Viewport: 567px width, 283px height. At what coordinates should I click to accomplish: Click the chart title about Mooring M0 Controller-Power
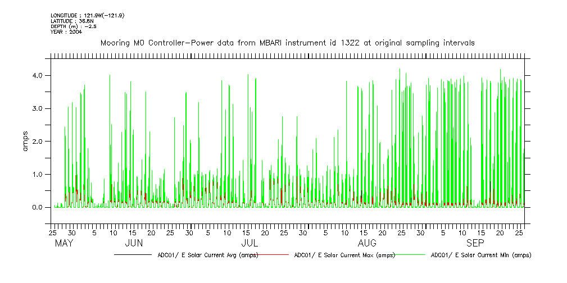[x=287, y=43]
